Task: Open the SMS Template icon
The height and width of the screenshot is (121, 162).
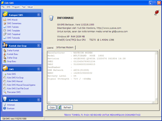Action: click(5, 31)
